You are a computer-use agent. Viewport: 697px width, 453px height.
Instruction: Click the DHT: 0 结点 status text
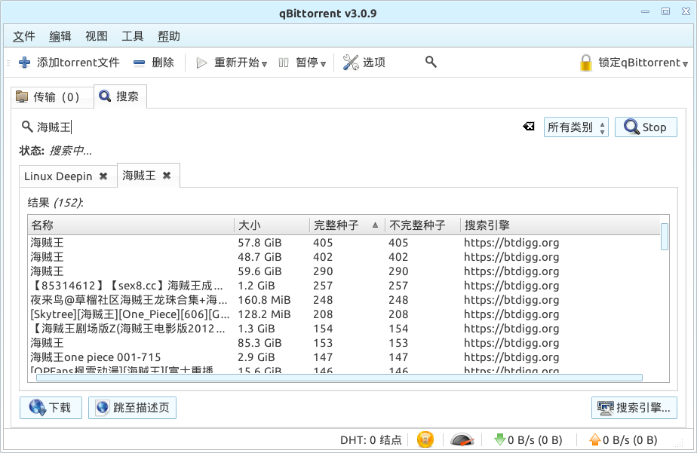[370, 440]
